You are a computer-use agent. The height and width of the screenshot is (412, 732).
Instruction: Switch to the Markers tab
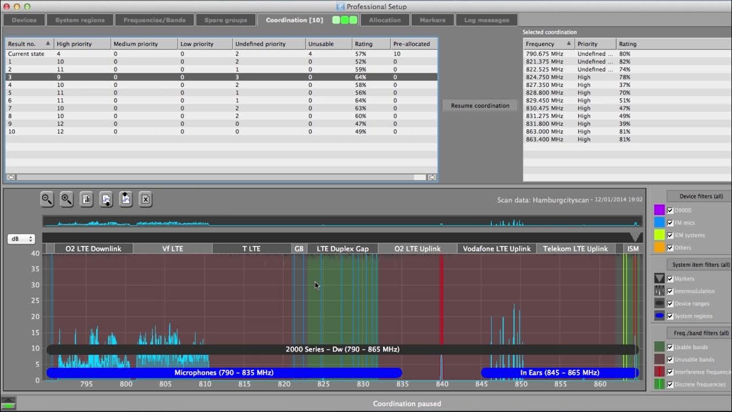click(432, 20)
